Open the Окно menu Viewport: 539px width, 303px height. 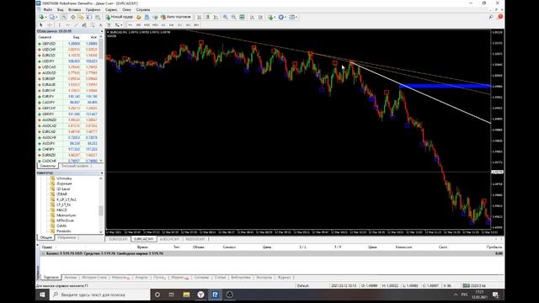pos(126,9)
